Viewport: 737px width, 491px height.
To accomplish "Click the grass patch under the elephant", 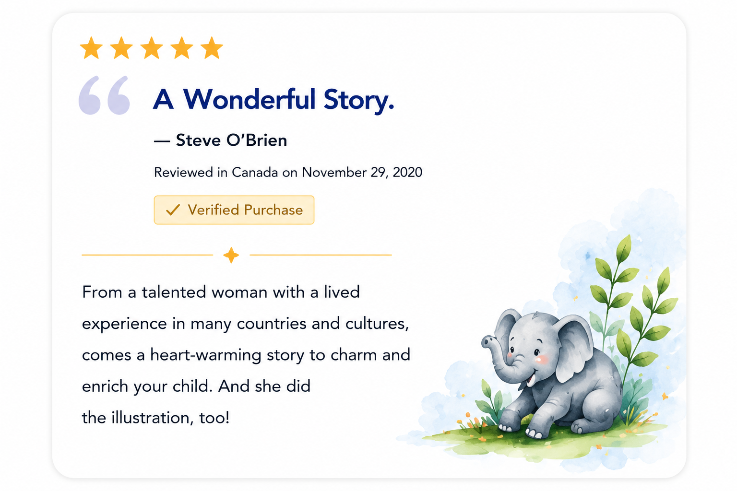I will coord(542,441).
